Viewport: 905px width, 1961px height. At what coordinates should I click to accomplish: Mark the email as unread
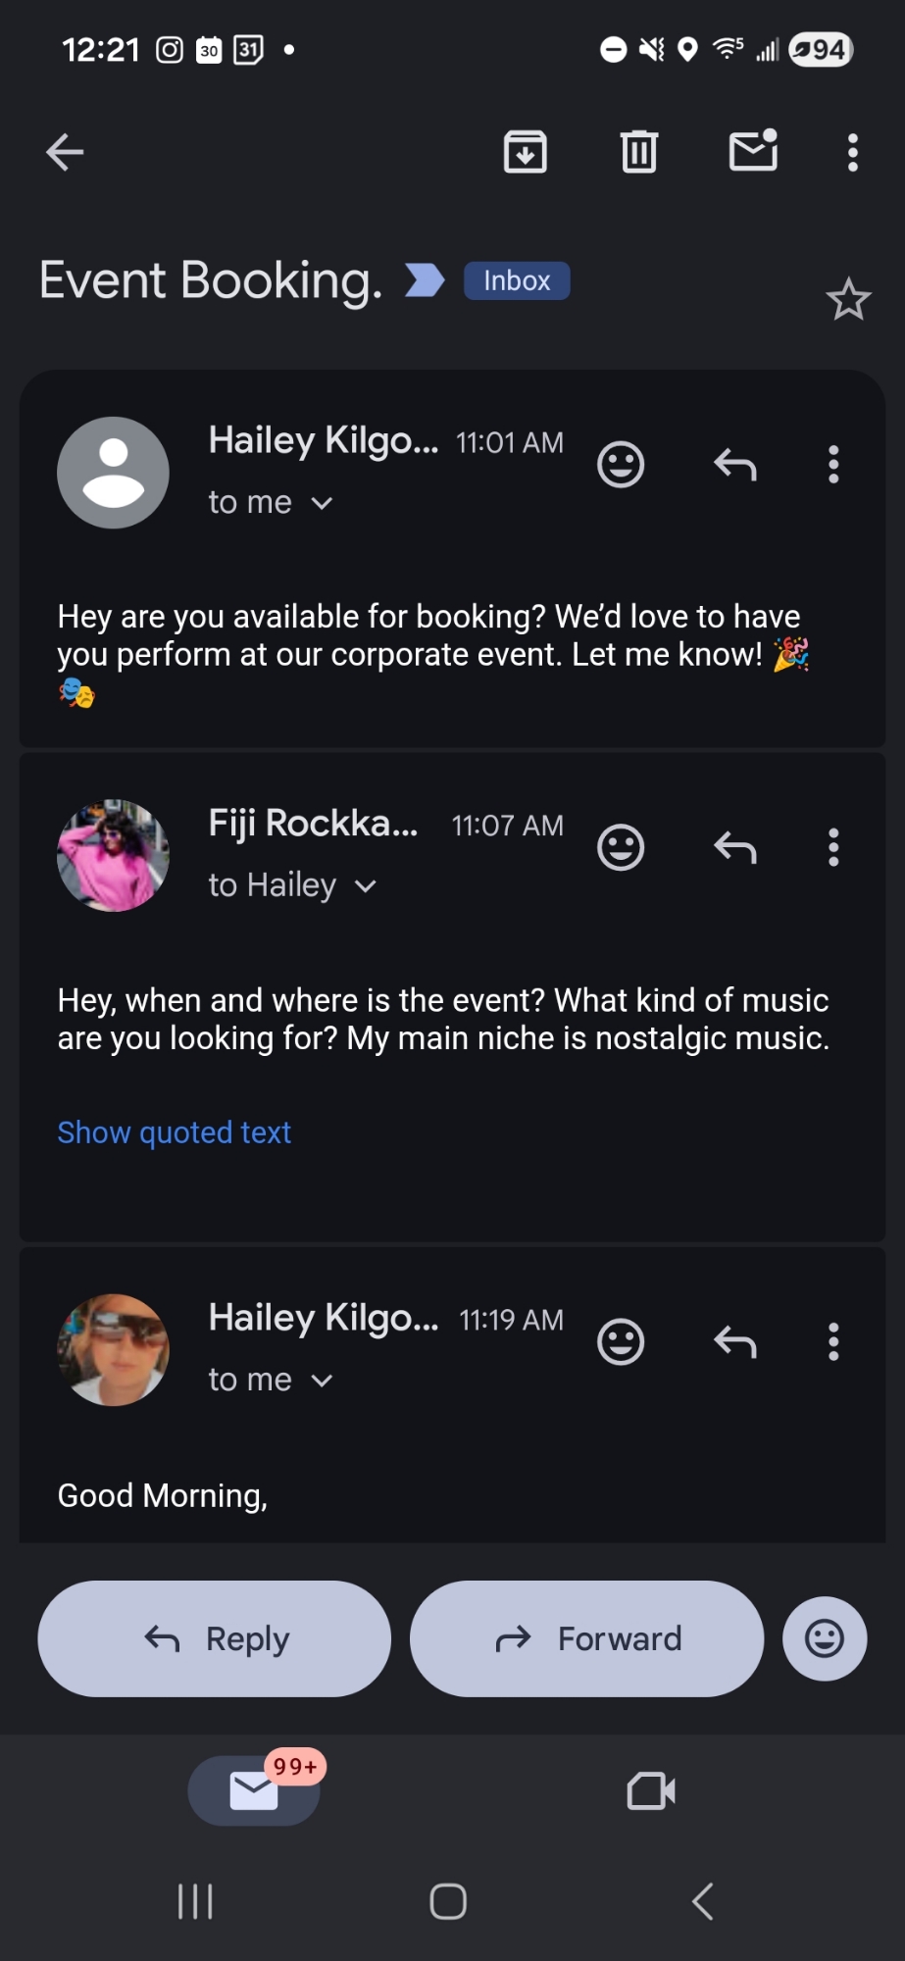(x=753, y=151)
